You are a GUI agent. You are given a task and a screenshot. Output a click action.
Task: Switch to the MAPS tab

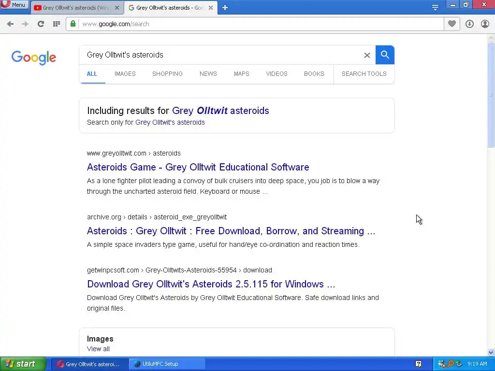click(242, 74)
